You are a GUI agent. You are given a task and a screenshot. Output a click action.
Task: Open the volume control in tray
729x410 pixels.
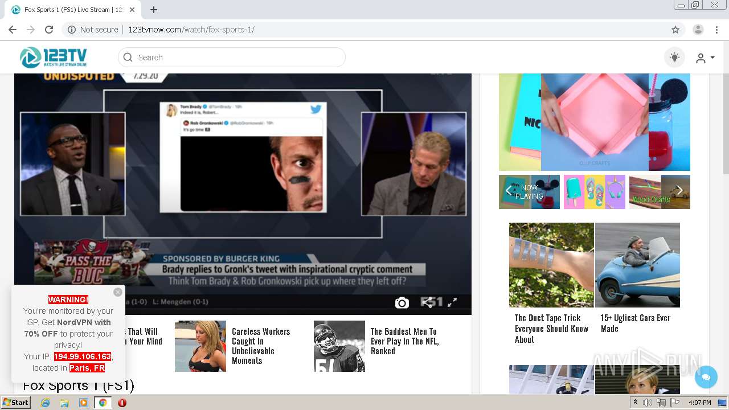[x=648, y=403]
